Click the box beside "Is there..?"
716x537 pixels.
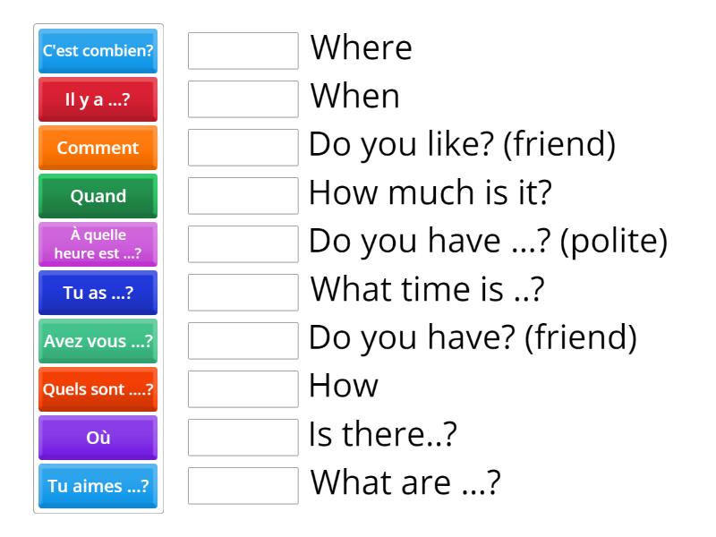[243, 438]
